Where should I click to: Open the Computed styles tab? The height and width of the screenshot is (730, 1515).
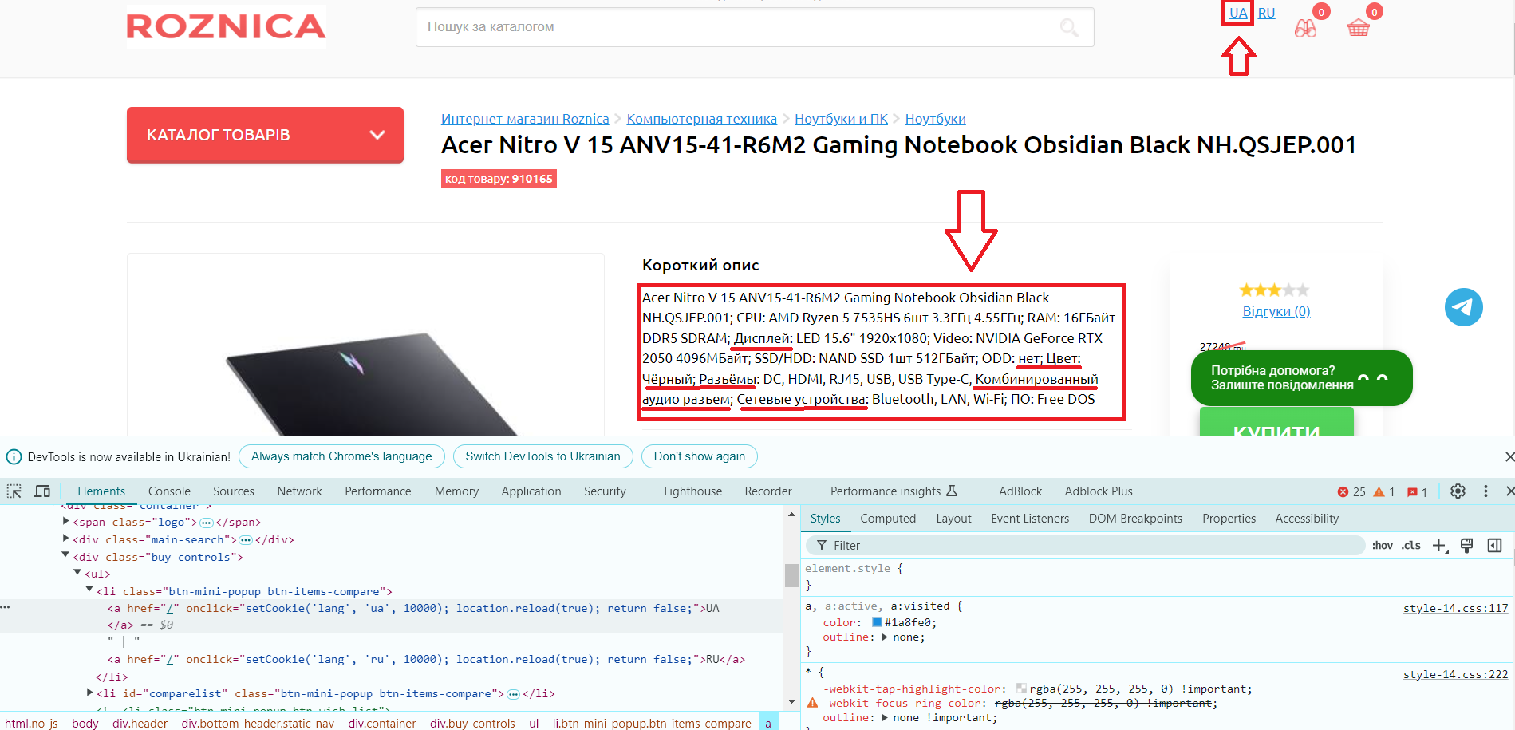click(887, 519)
